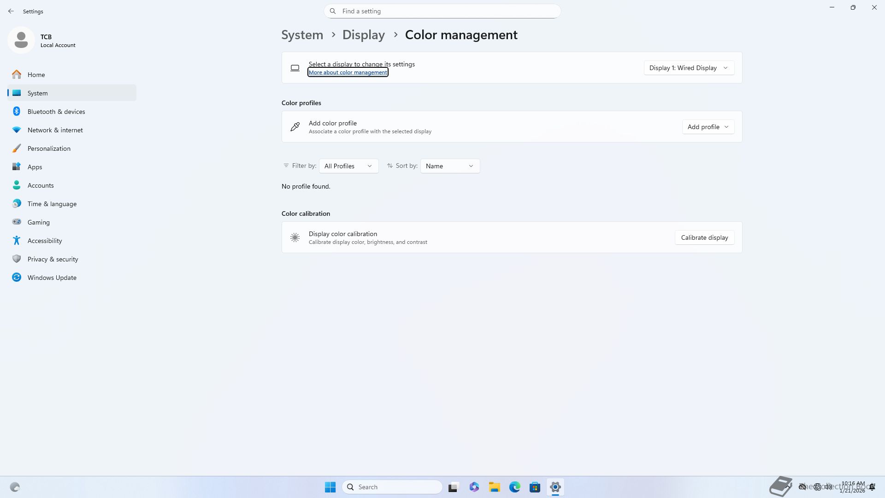Viewport: 885px width, 498px height.
Task: Navigate to Windows Update
Action: 52,278
